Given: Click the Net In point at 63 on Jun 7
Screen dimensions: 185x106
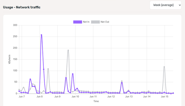Looking at the screenshot, I should (30, 79).
